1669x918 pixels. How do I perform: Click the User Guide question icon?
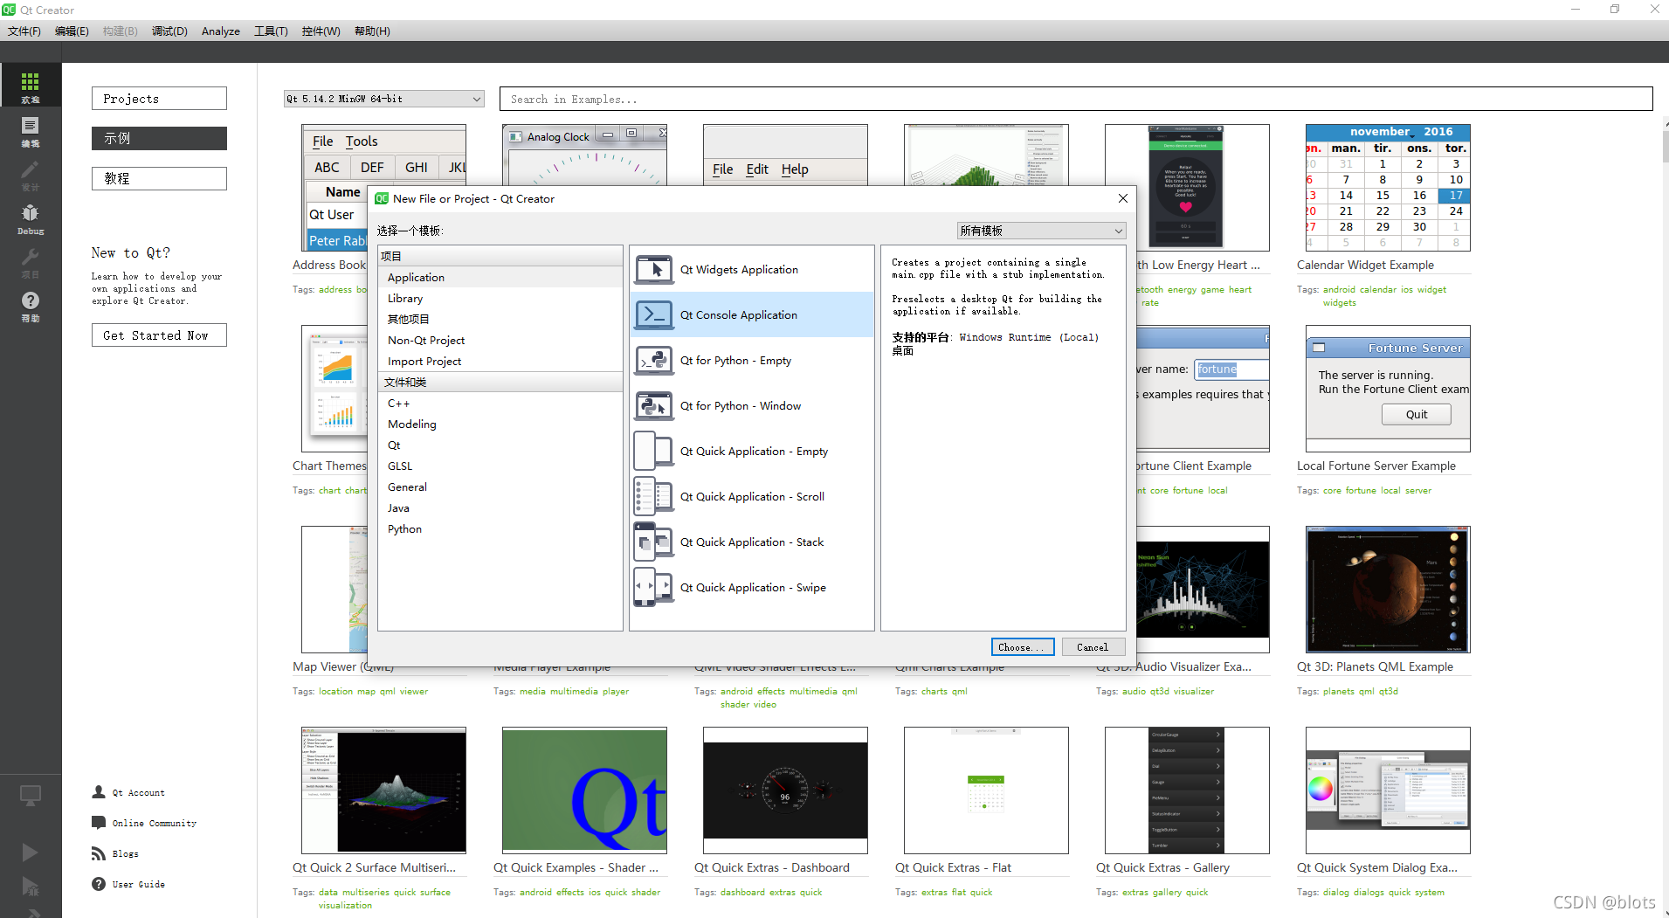(99, 884)
